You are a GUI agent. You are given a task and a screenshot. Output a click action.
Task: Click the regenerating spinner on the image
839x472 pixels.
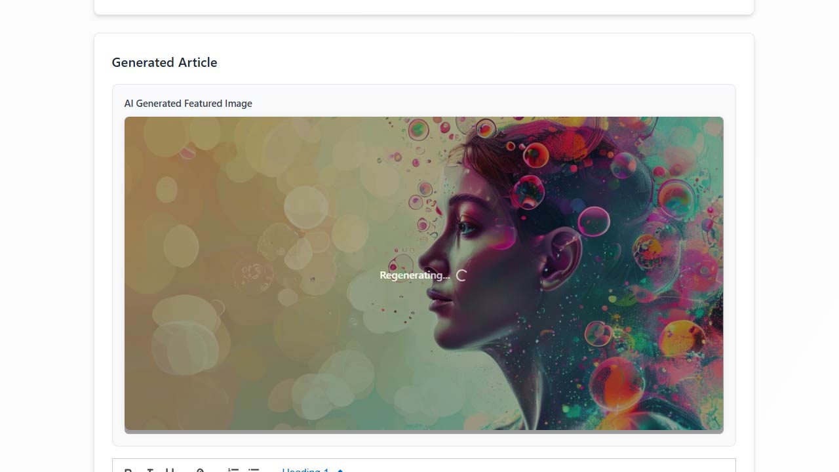(461, 275)
